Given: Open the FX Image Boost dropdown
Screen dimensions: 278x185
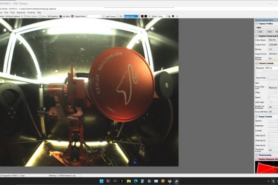Looking at the screenshot, I should coord(132,16).
